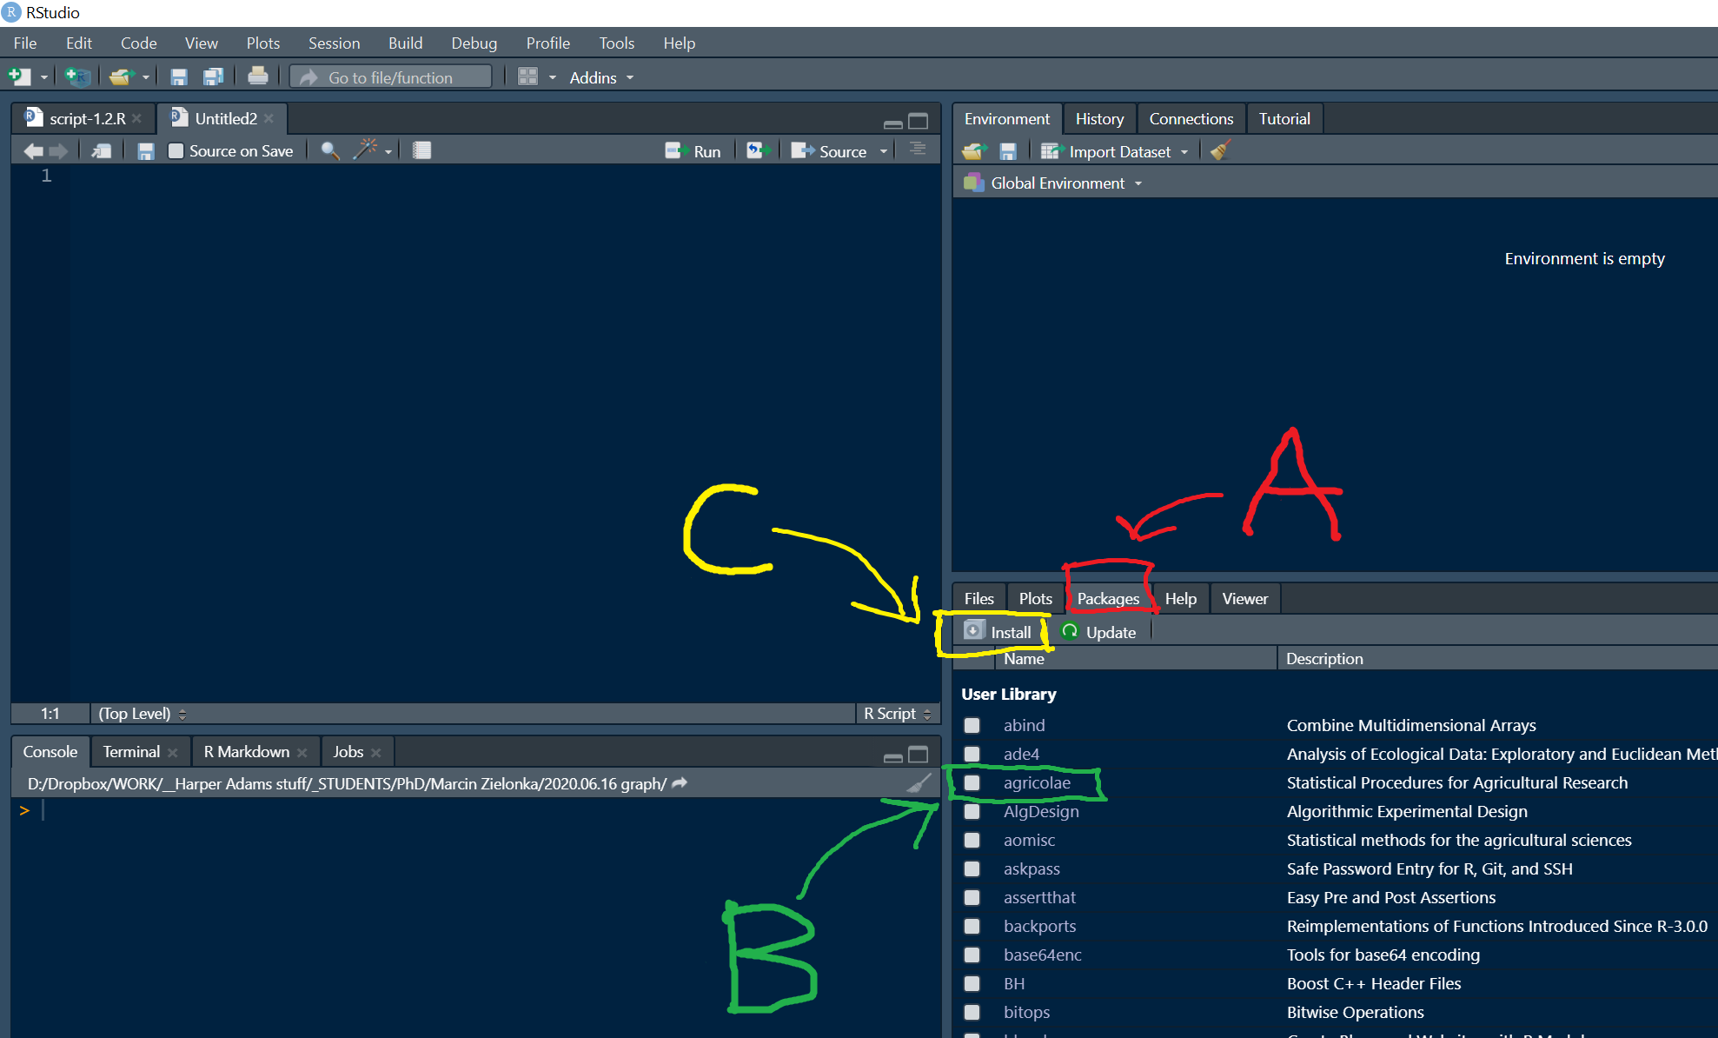This screenshot has width=1718, height=1038.
Task: Click the editor Save disk icon
Action: [145, 151]
